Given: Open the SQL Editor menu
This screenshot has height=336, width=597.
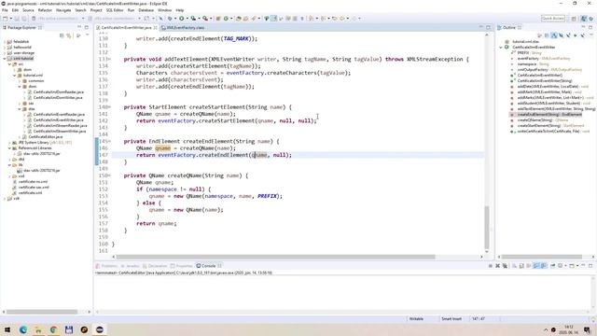Looking at the screenshot, I should (115, 10).
